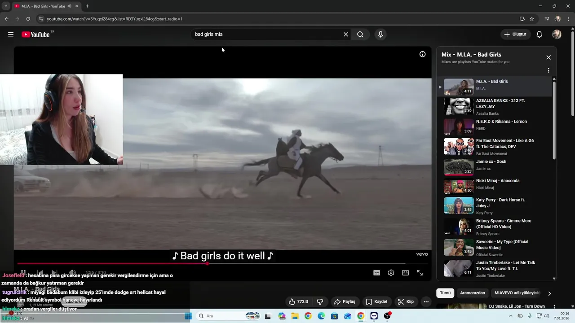Clear the search box with the X

(346, 35)
